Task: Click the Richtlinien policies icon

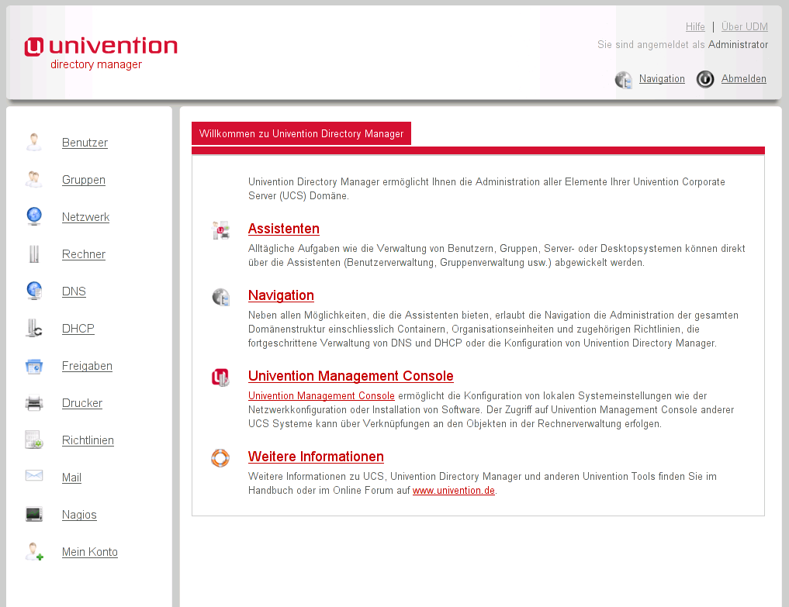Action: tap(34, 440)
